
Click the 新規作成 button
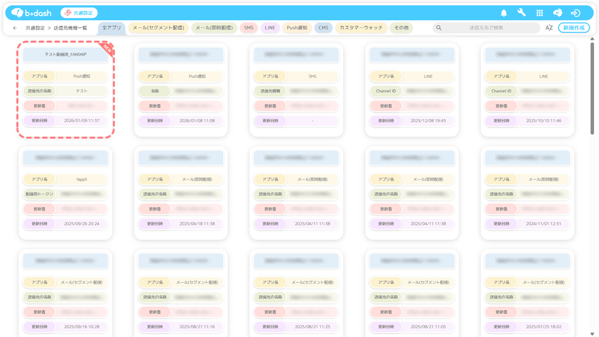coord(574,28)
